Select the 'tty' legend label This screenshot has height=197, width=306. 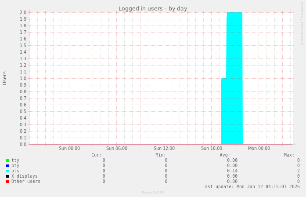click(x=15, y=161)
